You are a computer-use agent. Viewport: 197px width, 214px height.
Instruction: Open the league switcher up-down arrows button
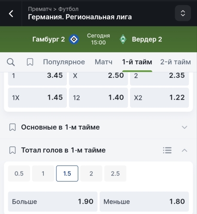click(183, 13)
